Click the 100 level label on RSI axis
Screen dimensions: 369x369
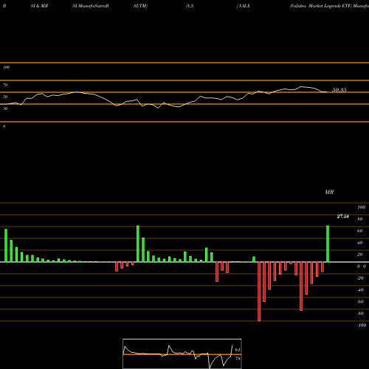[x=6, y=67]
